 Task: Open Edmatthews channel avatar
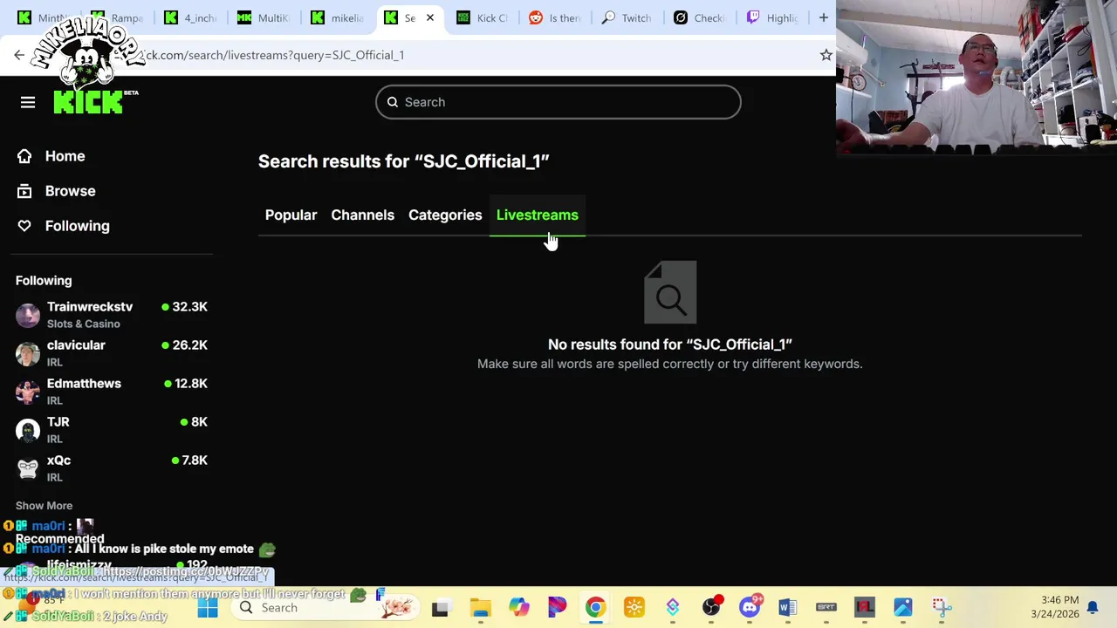tap(28, 392)
